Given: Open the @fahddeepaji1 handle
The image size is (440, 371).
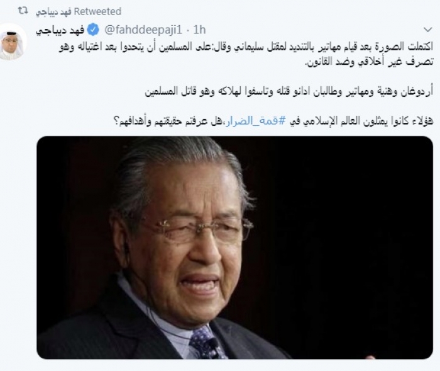Looking at the screenshot, I should [144, 30].
